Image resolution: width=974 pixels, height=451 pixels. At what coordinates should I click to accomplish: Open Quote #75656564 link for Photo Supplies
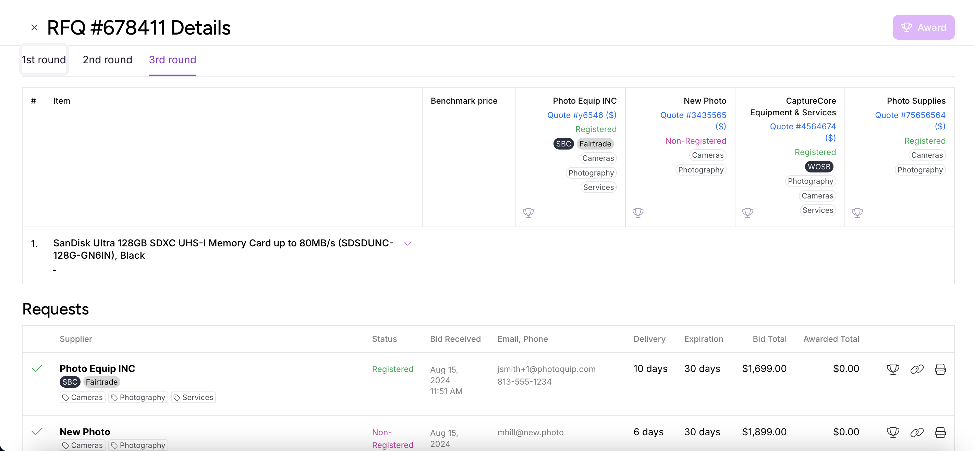pos(910,121)
